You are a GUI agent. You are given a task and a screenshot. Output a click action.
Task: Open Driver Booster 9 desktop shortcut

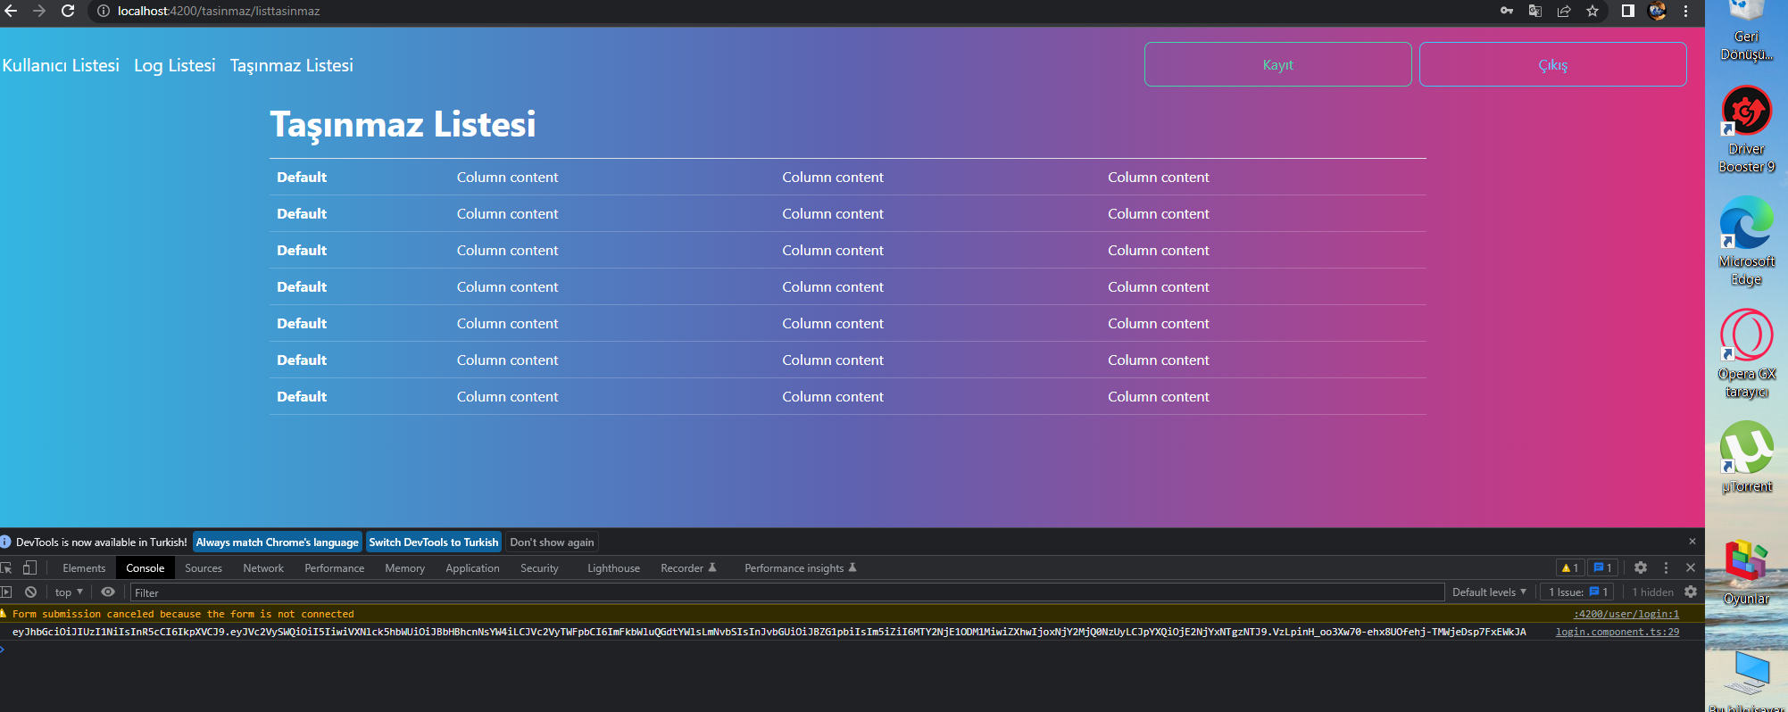[x=1747, y=129]
